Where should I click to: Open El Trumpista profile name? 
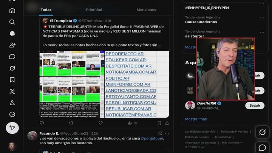click(61, 21)
